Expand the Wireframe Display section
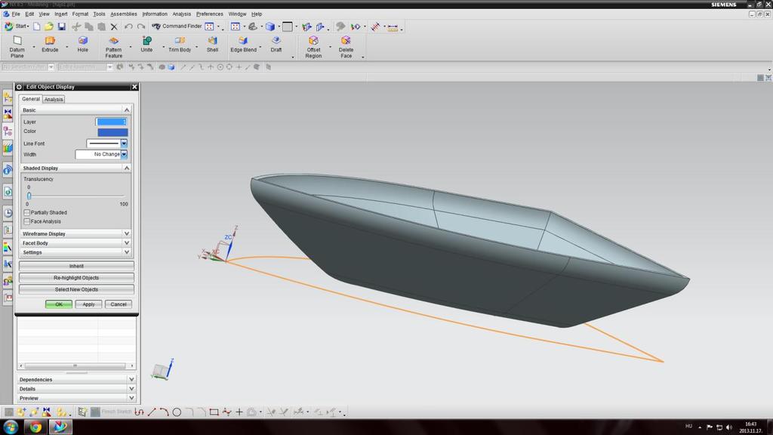773x435 pixels. (x=127, y=234)
